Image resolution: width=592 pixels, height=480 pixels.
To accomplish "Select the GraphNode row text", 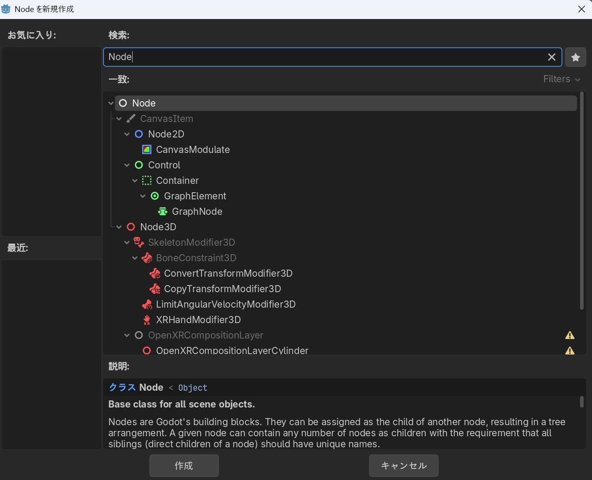I will coord(197,211).
